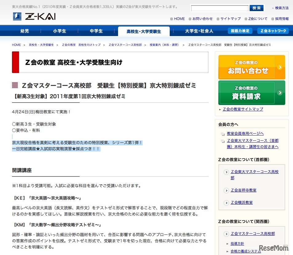
Task: Open Z会について link
Action: click(x=258, y=19)
